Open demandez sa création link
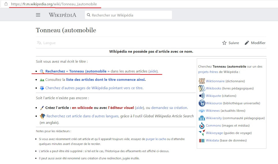The width and height of the screenshot is (278, 164). point(169,107)
